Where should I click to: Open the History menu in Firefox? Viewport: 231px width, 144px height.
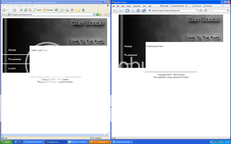[x=129, y=6]
